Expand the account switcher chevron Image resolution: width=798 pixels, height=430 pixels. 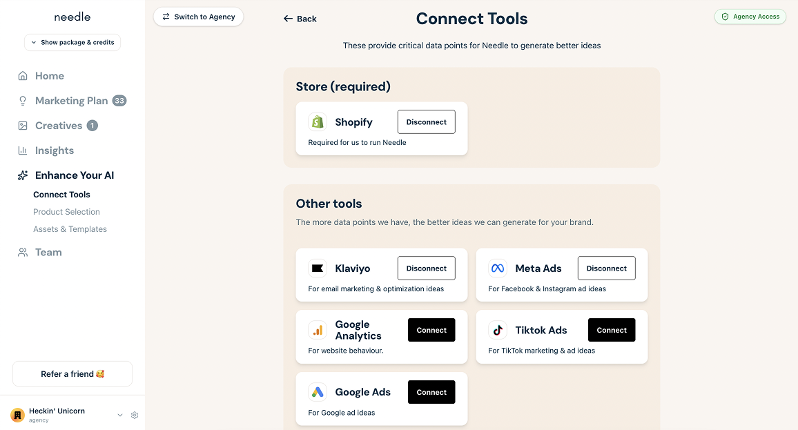[x=120, y=416]
